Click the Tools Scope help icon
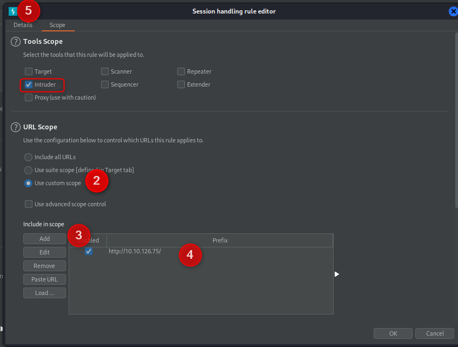The height and width of the screenshot is (347, 458). point(16,42)
